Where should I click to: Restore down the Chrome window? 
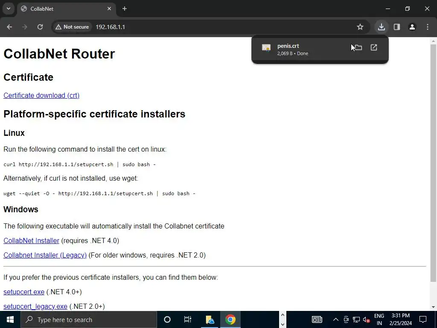408,9
